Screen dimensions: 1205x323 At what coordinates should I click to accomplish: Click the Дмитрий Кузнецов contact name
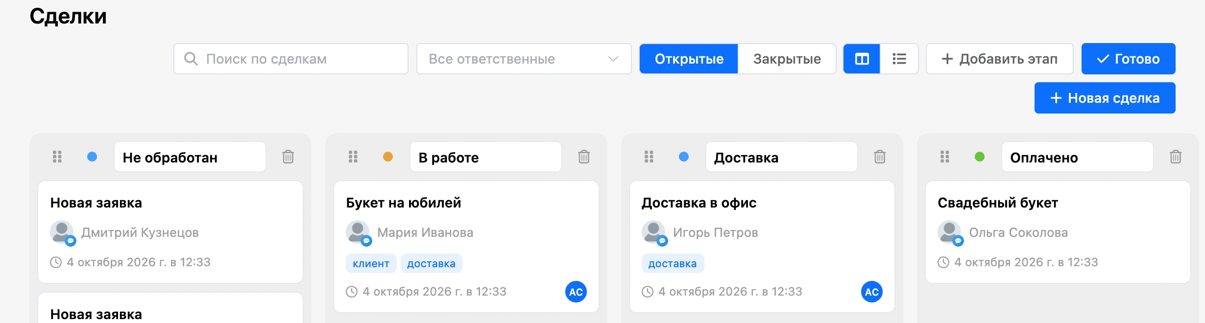coord(140,232)
